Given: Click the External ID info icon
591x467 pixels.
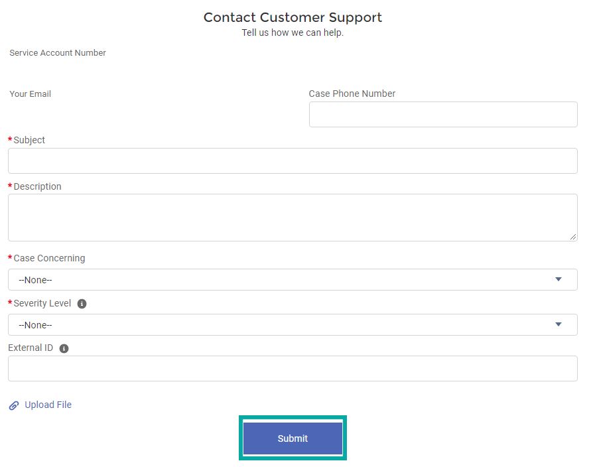Looking at the screenshot, I should [64, 348].
